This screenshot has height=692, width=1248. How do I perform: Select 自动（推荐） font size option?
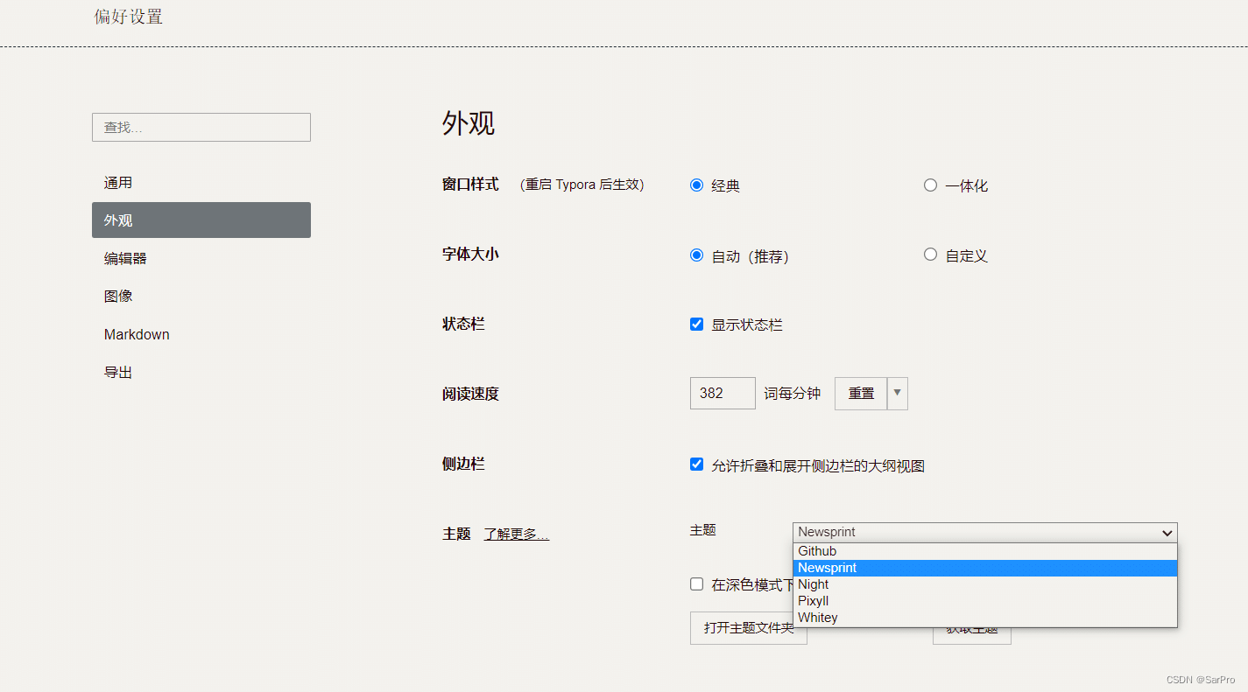click(x=697, y=255)
